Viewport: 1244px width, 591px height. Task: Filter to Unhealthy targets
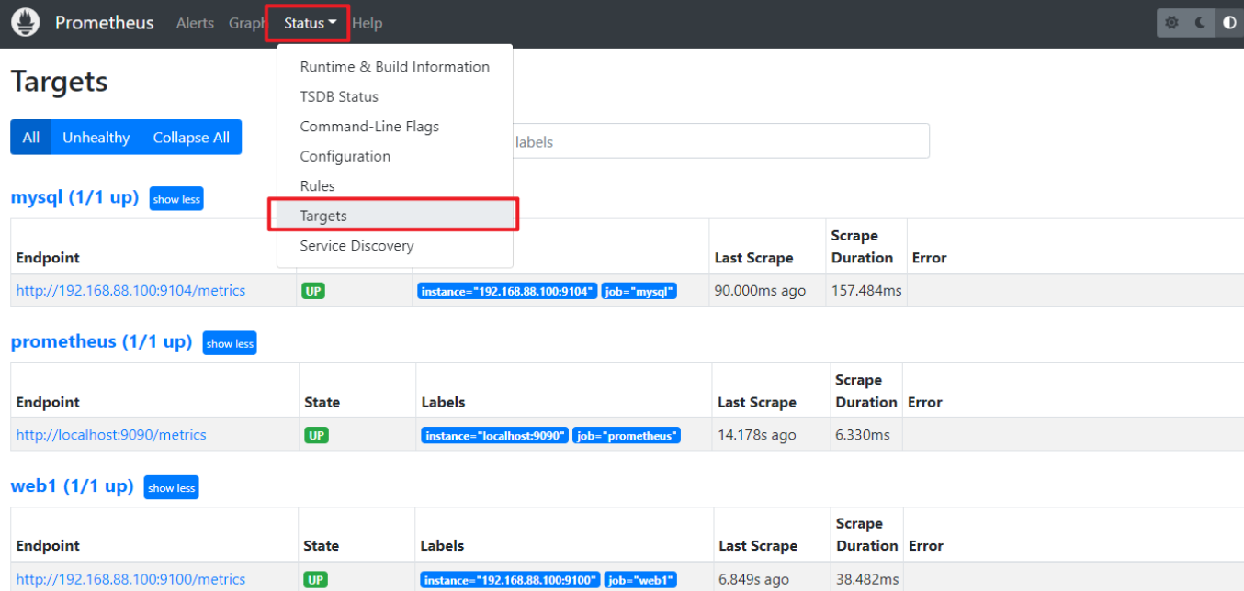96,137
